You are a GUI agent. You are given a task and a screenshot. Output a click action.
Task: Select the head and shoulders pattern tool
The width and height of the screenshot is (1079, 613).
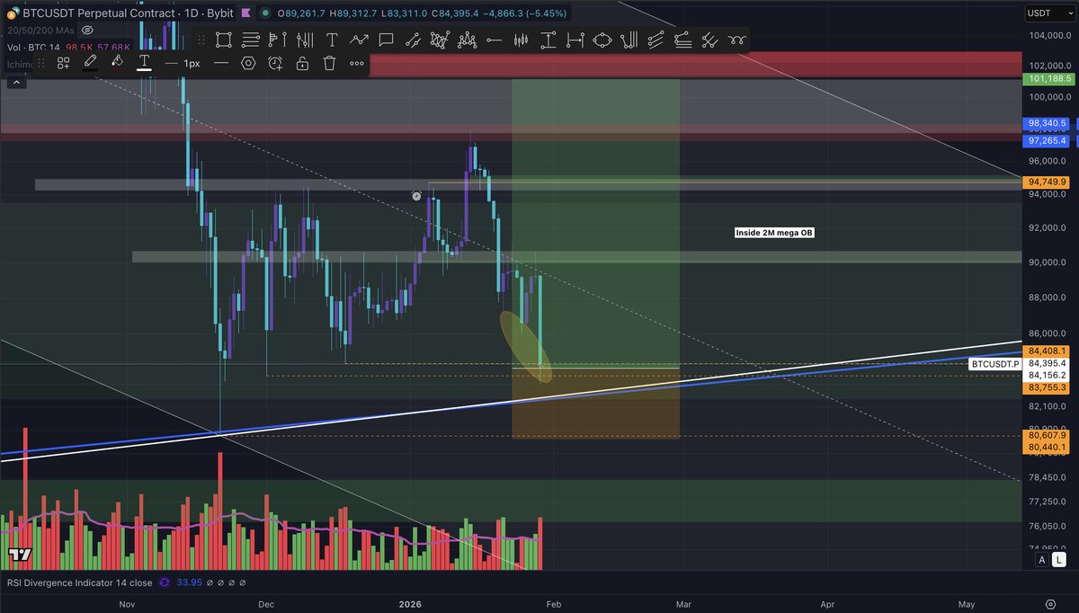point(467,40)
